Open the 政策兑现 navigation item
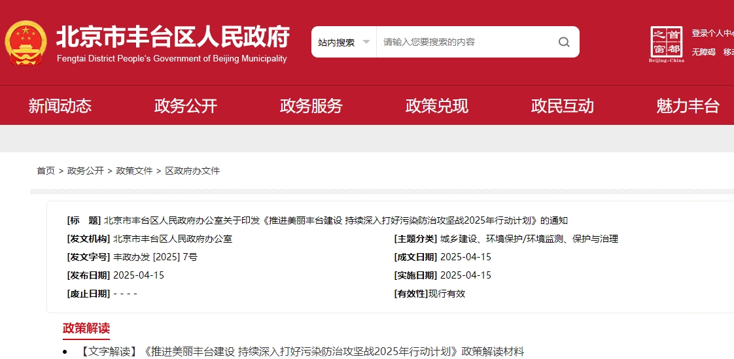This screenshot has height=359, width=734. (437, 106)
